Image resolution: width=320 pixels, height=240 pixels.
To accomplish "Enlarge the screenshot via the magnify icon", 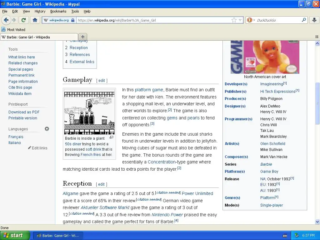I will (112, 137).
